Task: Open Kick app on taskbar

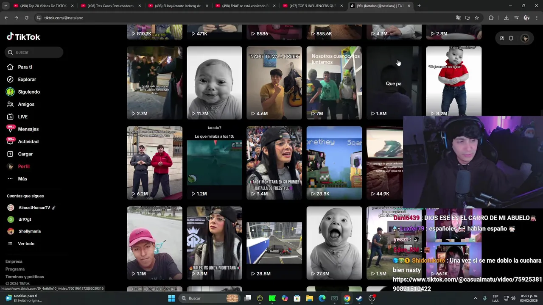Action: point(272,298)
